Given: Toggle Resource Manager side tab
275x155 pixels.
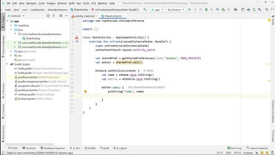Looking at the screenshot, I should (x=3, y=46).
